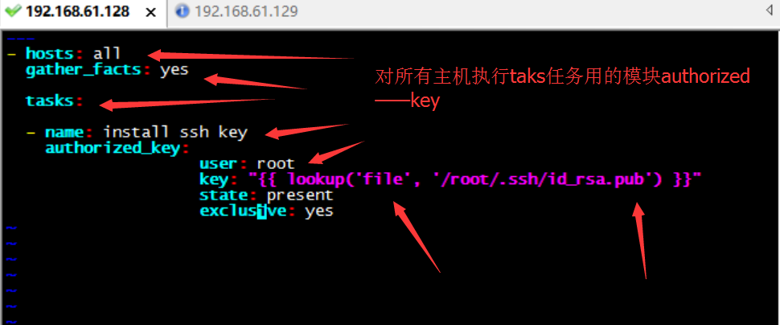Viewport: 780px width, 325px height.
Task: Click on the 'hosts' keyword
Action: (50, 53)
